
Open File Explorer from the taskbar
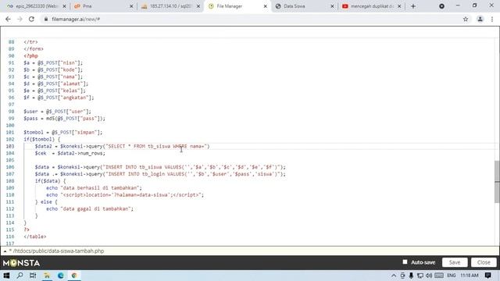click(47, 276)
